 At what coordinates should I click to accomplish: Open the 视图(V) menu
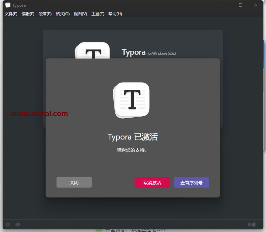tap(80, 14)
